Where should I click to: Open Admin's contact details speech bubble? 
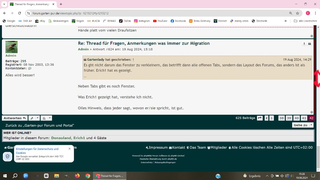tap(30, 68)
